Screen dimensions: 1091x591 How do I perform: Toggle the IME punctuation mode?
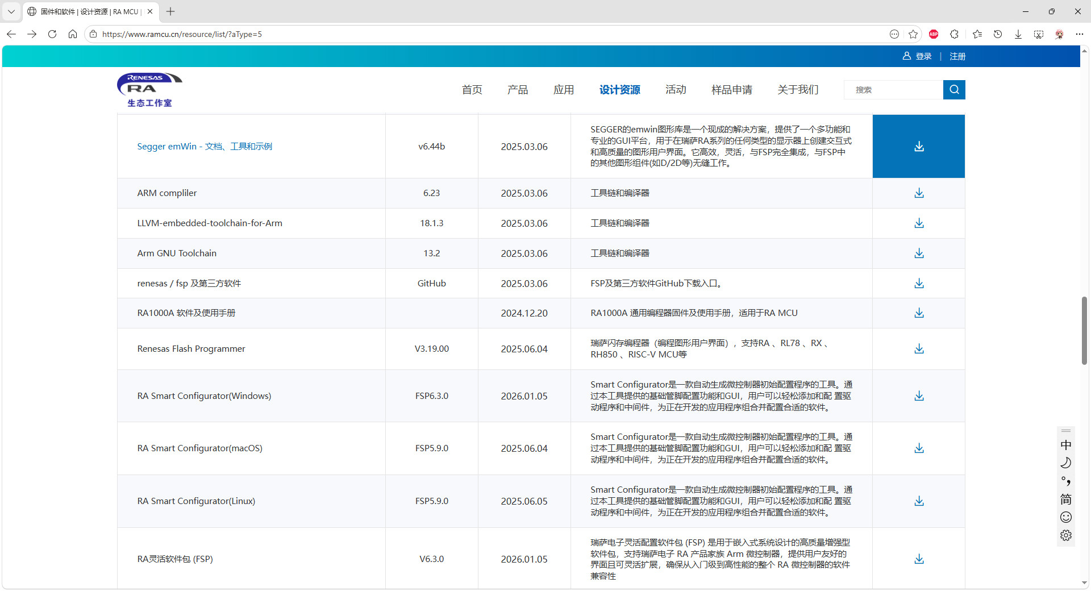tap(1066, 481)
